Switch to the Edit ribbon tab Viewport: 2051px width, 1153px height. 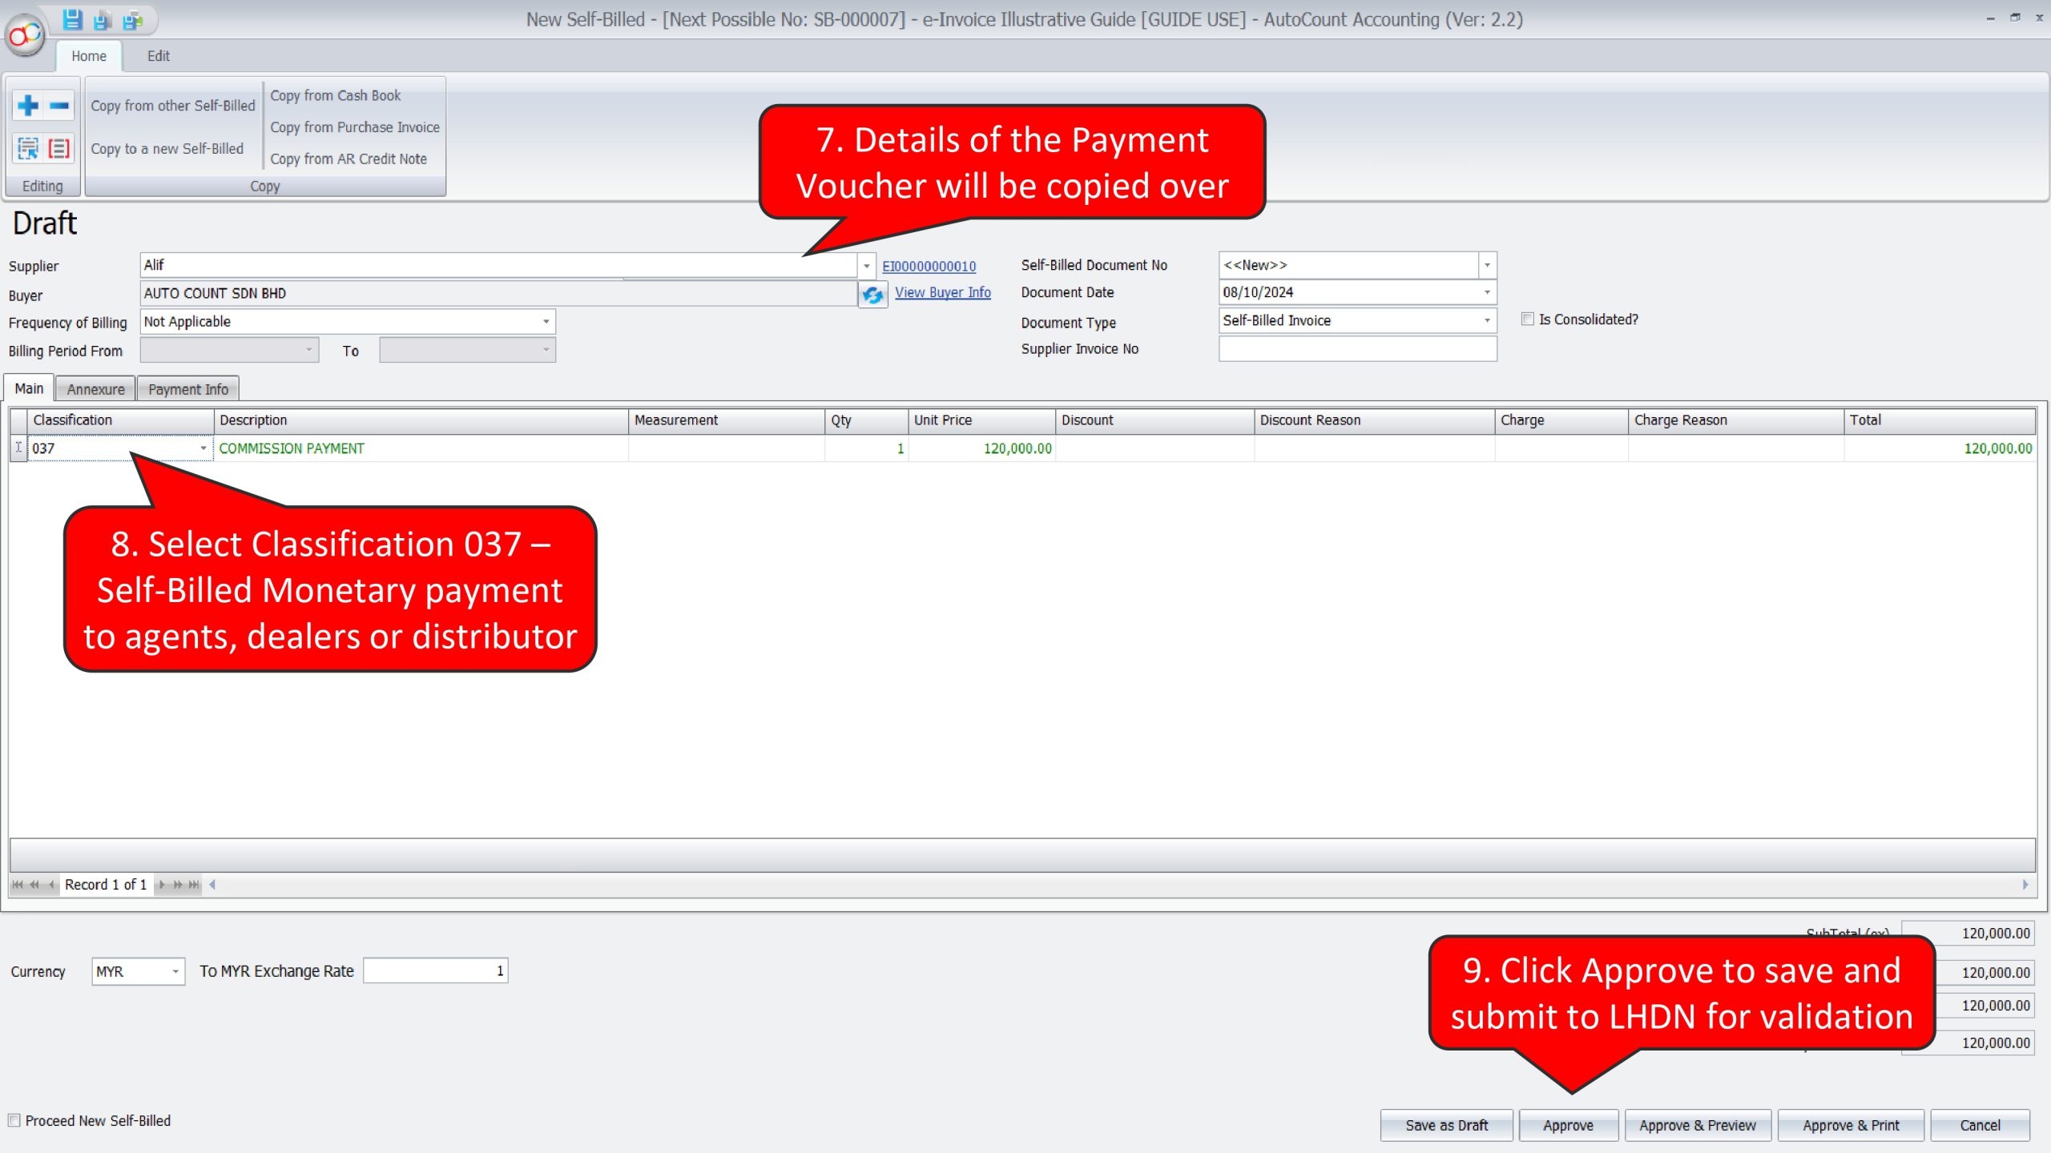pyautogui.click(x=158, y=56)
